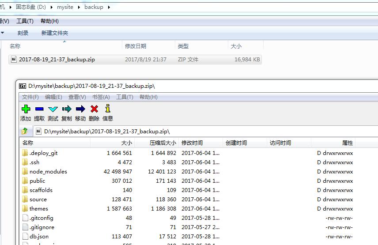Click the blue Extract (提取) icon
The image size is (378, 245).
point(39,109)
